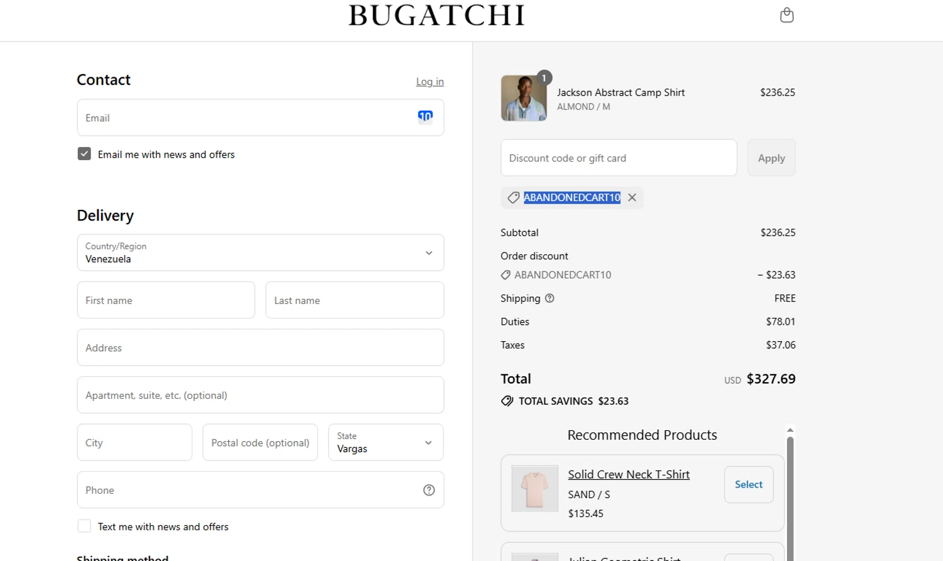Viewport: 943px width, 561px height.
Task: Click the Jackson Abstract Camp Shirt thumbnail
Action: pyautogui.click(x=524, y=98)
